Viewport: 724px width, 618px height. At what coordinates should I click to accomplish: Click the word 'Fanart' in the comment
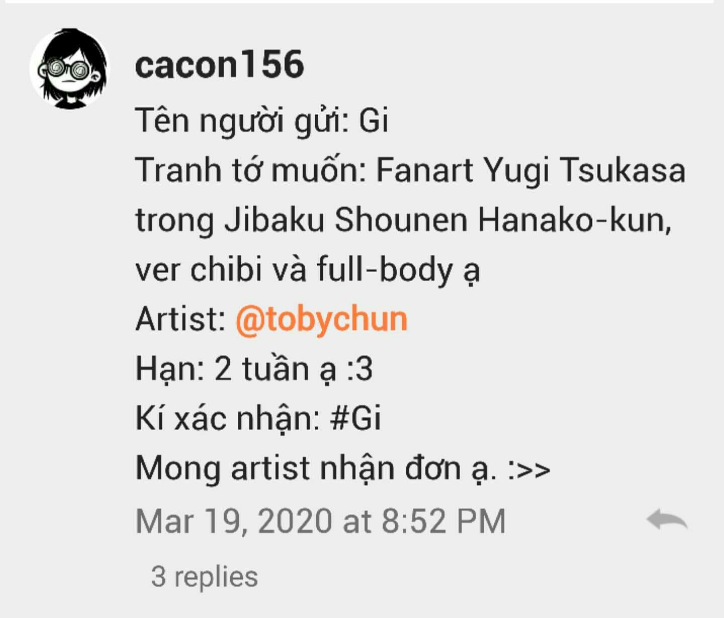[425, 170]
